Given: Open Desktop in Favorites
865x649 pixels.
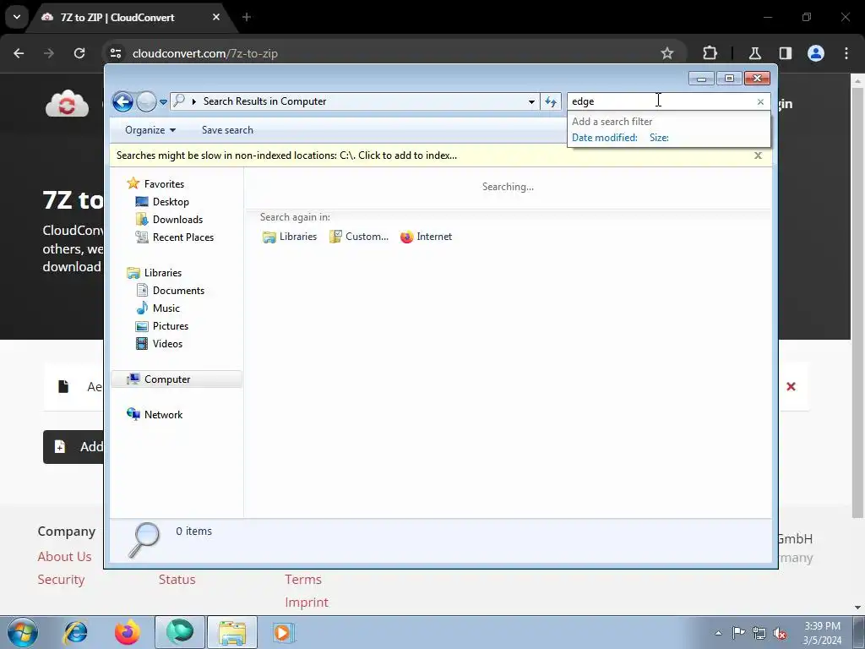Looking at the screenshot, I should (162, 202).
